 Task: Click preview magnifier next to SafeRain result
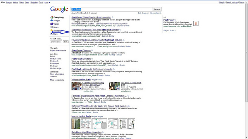(129, 106)
